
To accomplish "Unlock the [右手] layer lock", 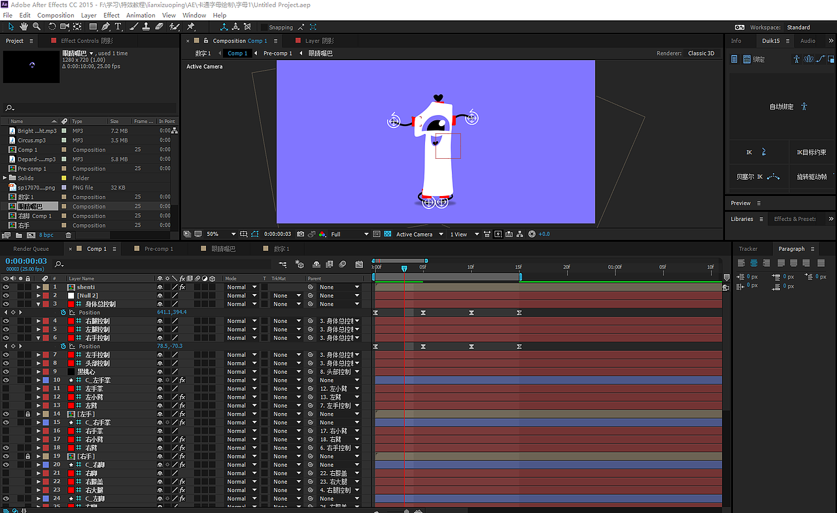I will (x=27, y=457).
